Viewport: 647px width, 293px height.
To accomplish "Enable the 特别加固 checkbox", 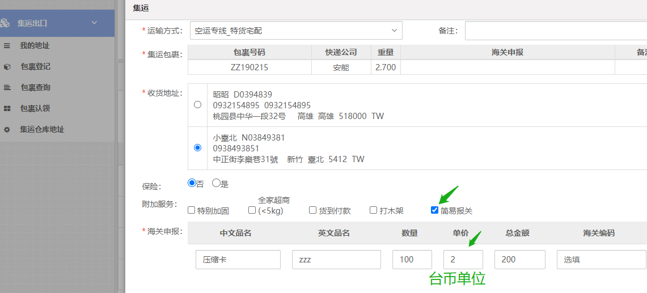I will click(x=192, y=210).
